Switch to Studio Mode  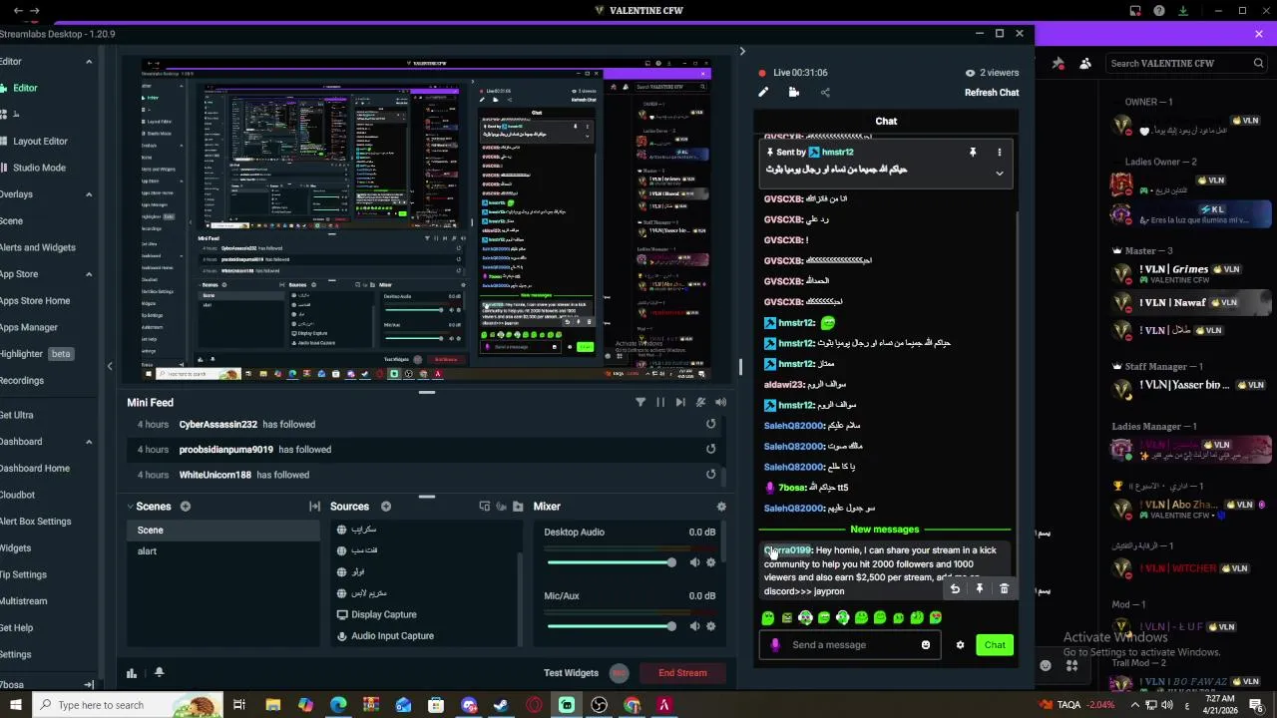39,168
